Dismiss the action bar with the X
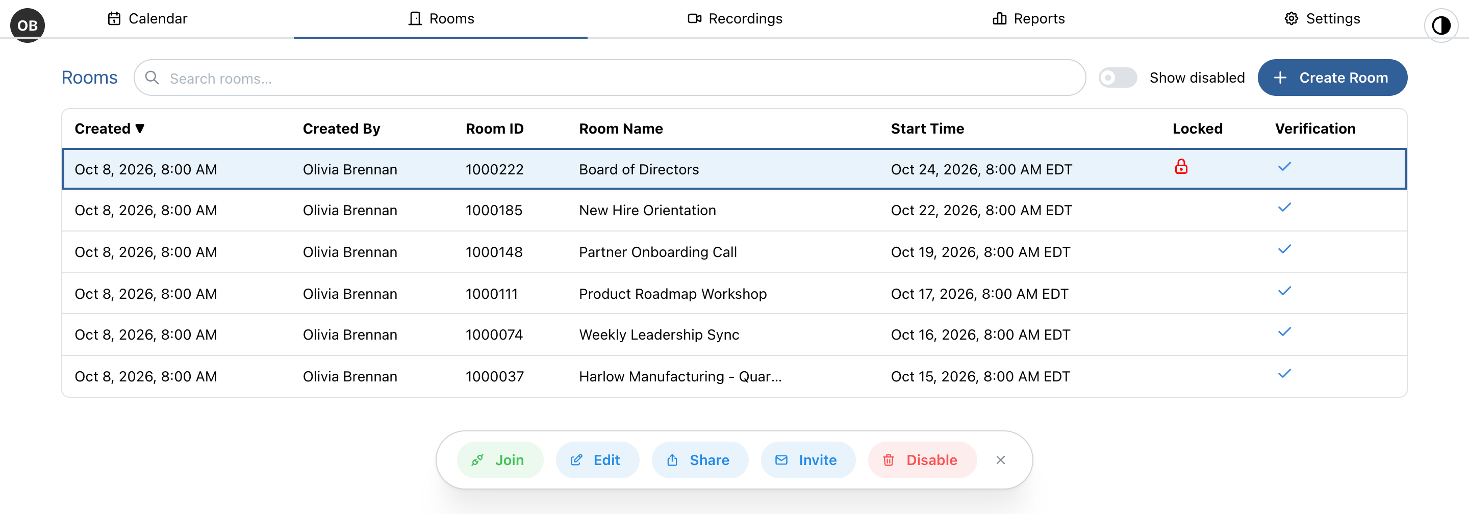Viewport: 1469px width, 514px height. point(1000,460)
